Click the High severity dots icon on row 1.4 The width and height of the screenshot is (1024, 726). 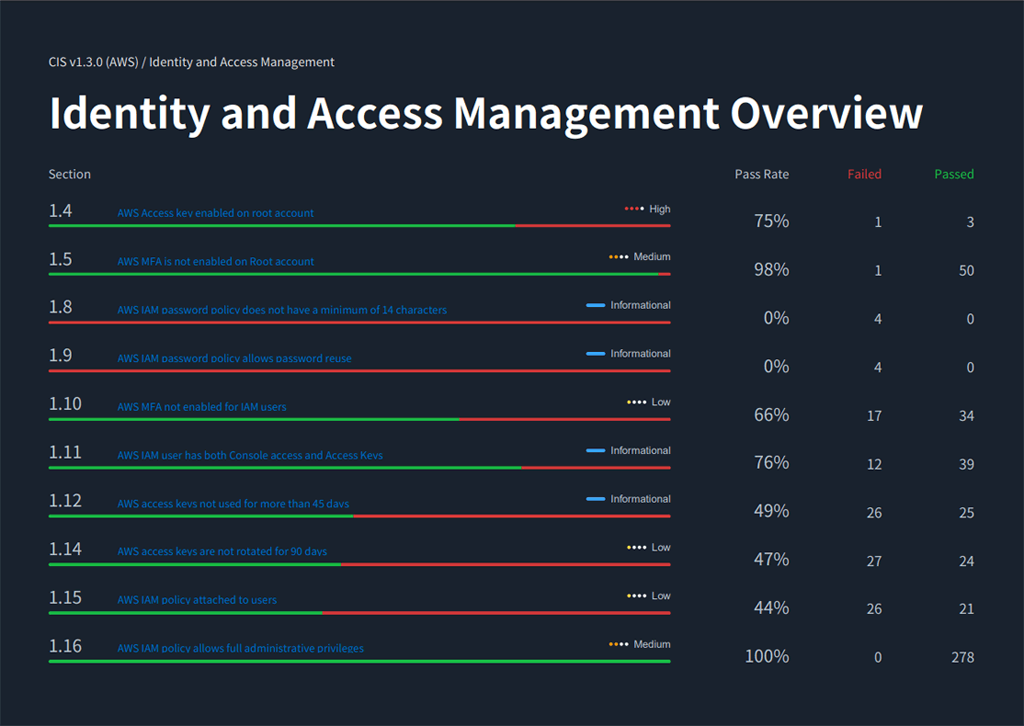click(633, 209)
